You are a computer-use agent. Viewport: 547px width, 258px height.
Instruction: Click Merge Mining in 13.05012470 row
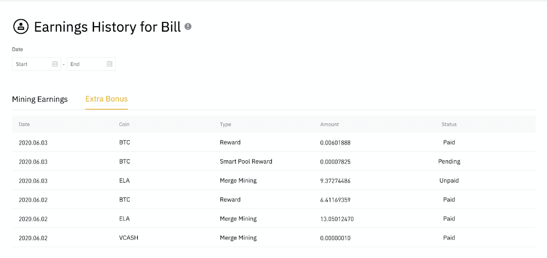238,219
